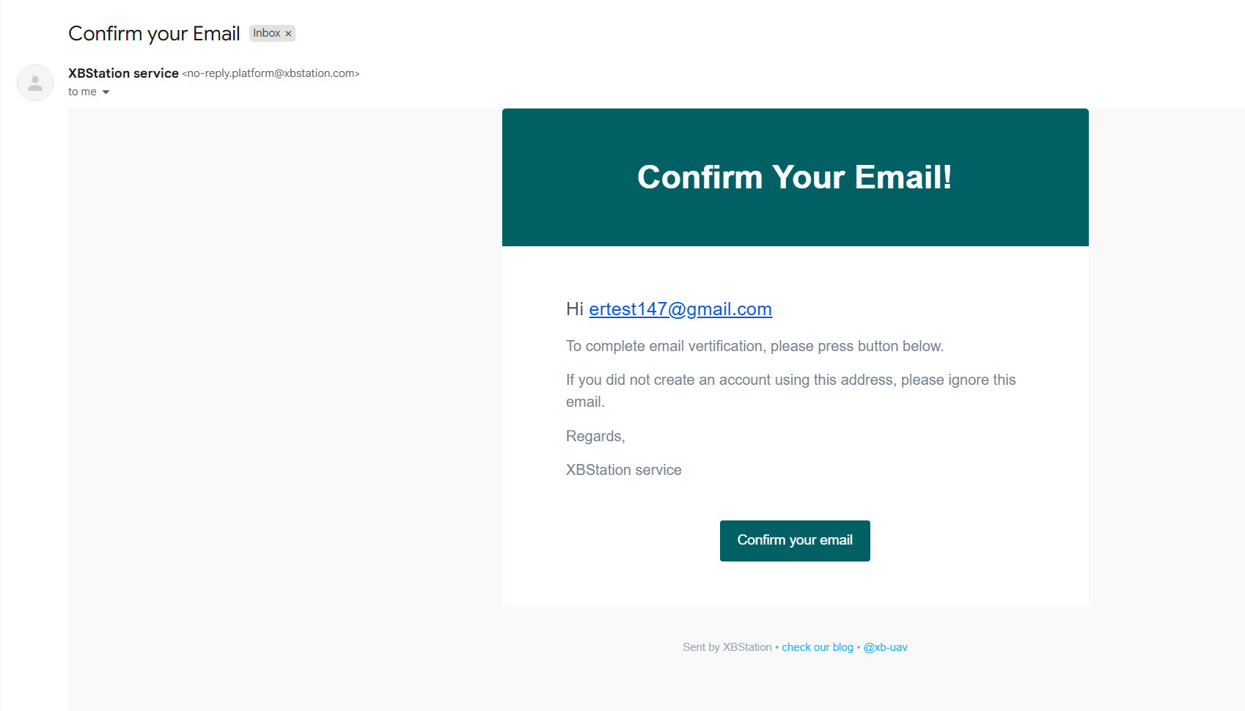Click the "to me" recipient text
This screenshot has height=711, width=1245.
pos(82,92)
